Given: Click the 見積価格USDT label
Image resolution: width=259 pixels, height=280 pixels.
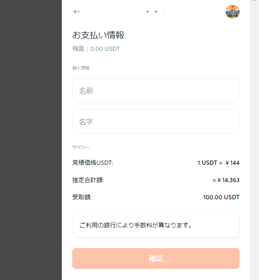Looking at the screenshot, I should (93, 163).
